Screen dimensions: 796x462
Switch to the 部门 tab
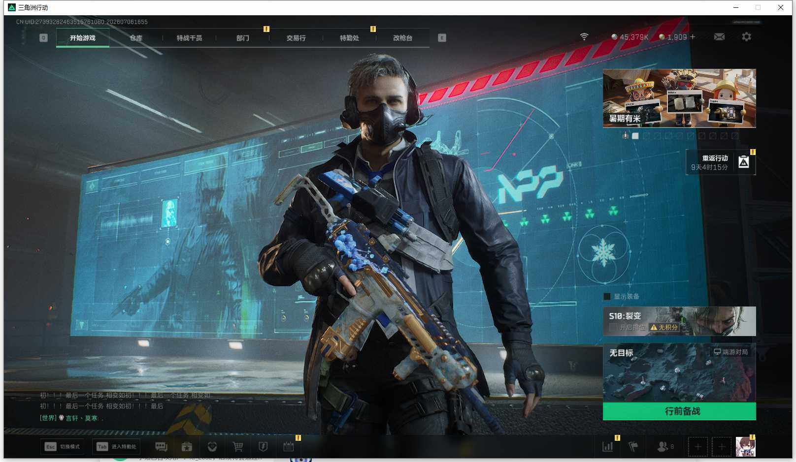242,38
